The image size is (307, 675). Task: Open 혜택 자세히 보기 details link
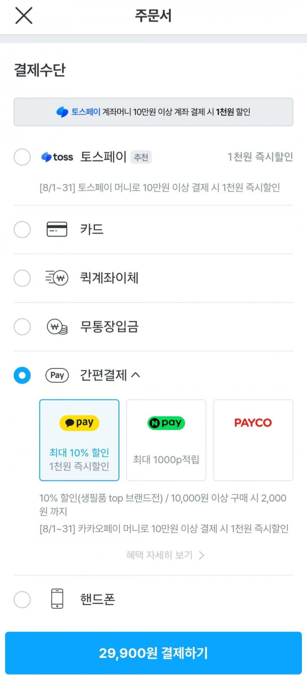pos(165,555)
